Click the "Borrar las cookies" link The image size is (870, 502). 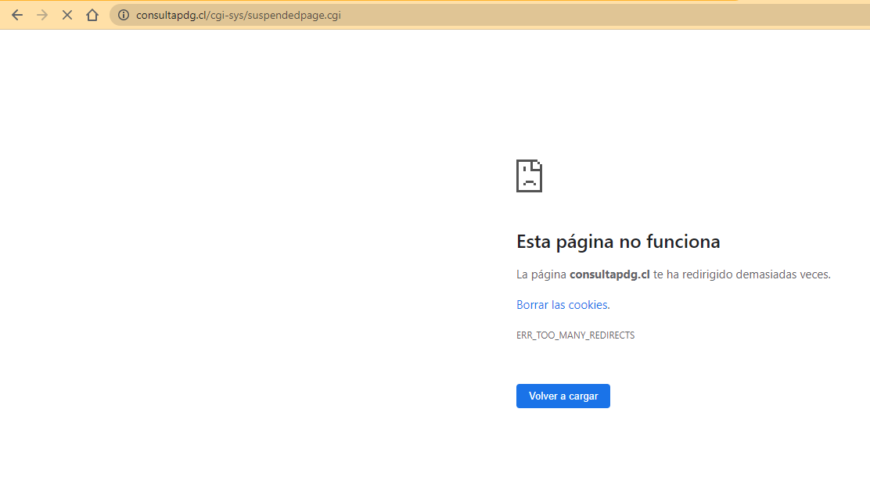coord(562,304)
